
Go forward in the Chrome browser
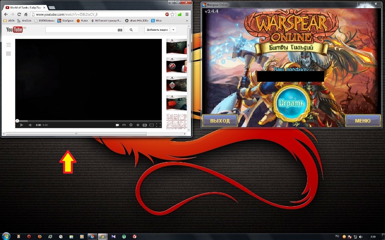point(13,15)
